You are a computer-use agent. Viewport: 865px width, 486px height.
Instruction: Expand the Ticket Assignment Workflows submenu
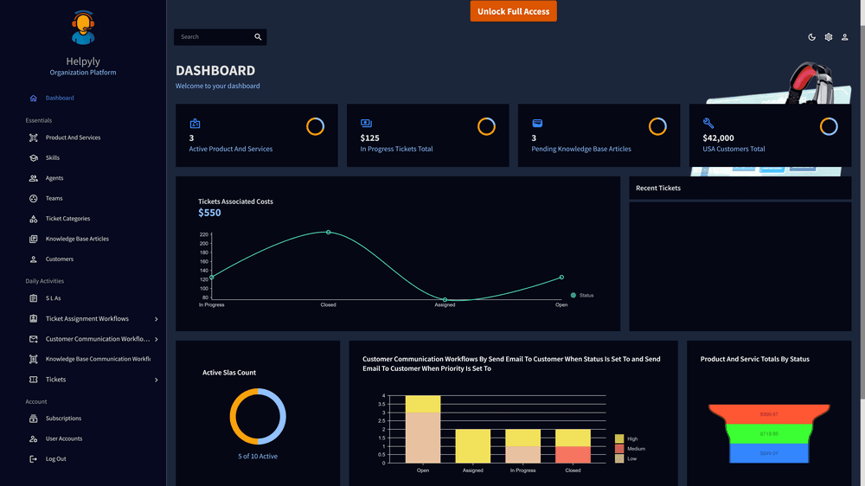click(156, 319)
